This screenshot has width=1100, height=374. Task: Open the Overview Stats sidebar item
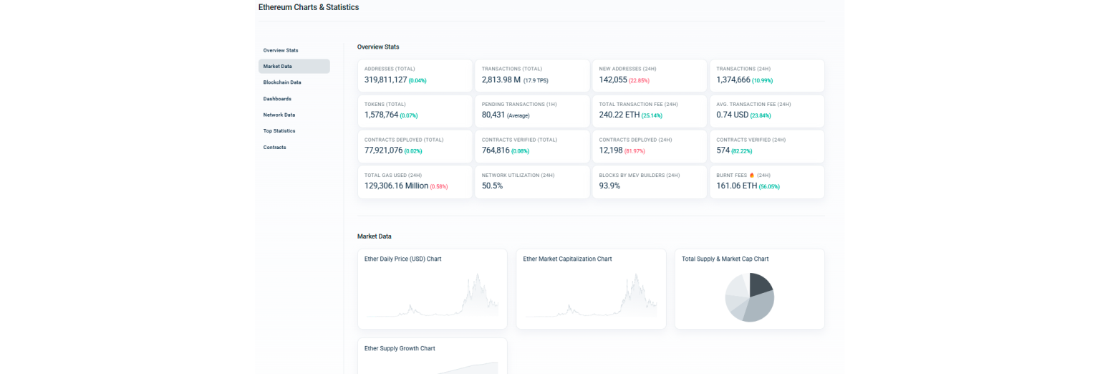pyautogui.click(x=281, y=50)
